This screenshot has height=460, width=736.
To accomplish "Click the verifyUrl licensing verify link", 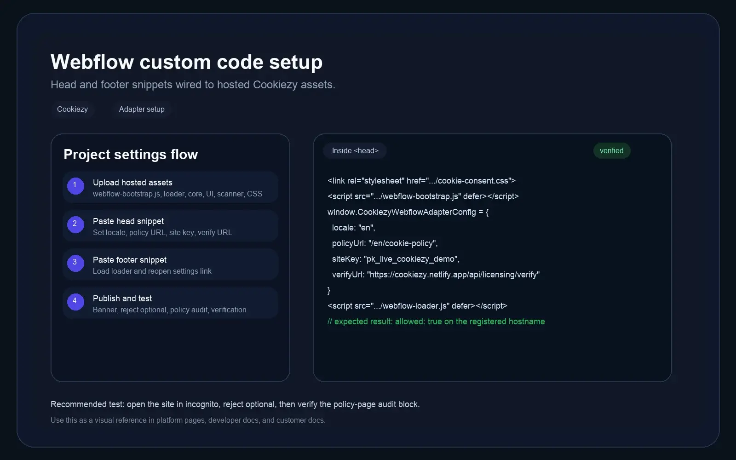I will coord(453,275).
